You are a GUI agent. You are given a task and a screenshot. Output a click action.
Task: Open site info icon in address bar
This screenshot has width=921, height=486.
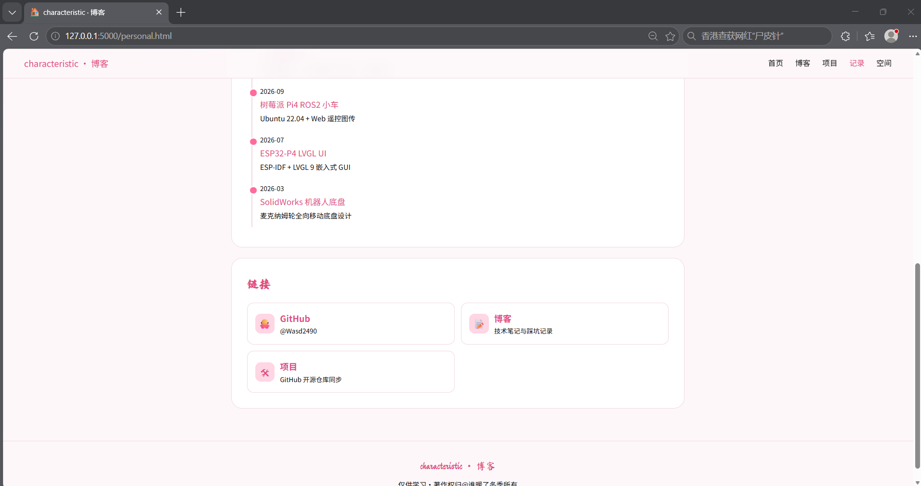(x=55, y=36)
